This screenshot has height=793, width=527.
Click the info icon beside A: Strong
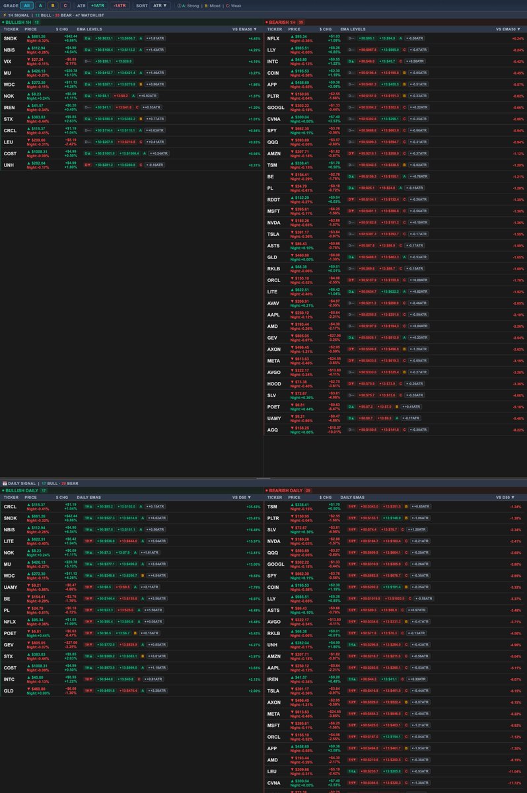pyautogui.click(x=178, y=5)
